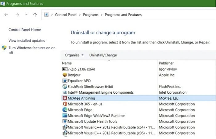
Task: Click the Microsoft Edge browser icon
Action: [x=65, y=110]
